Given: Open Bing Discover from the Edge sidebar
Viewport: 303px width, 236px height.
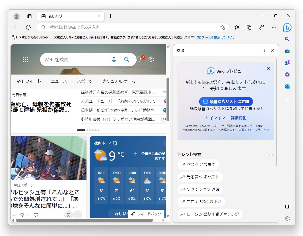Looking at the screenshot, I should [x=287, y=27].
